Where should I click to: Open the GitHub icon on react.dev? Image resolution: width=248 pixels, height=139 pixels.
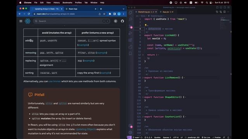pyautogui.click(x=122, y=21)
